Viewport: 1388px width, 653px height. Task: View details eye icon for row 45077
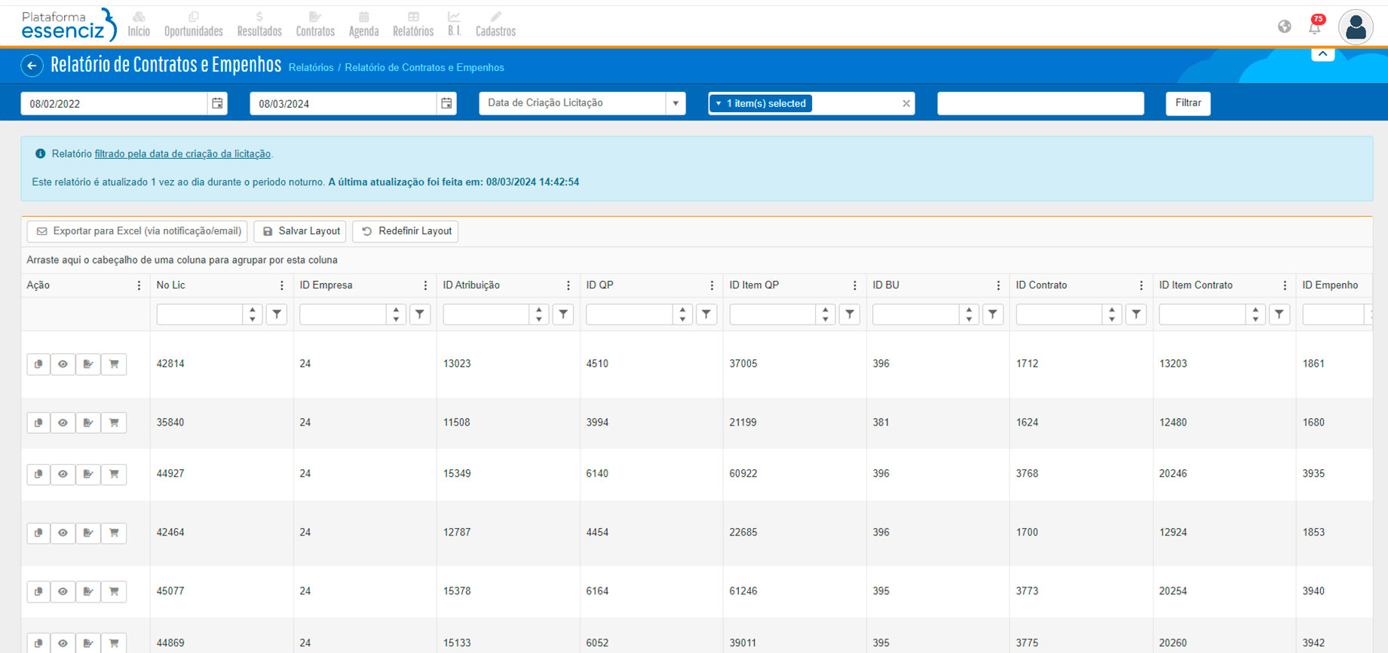pyautogui.click(x=63, y=591)
